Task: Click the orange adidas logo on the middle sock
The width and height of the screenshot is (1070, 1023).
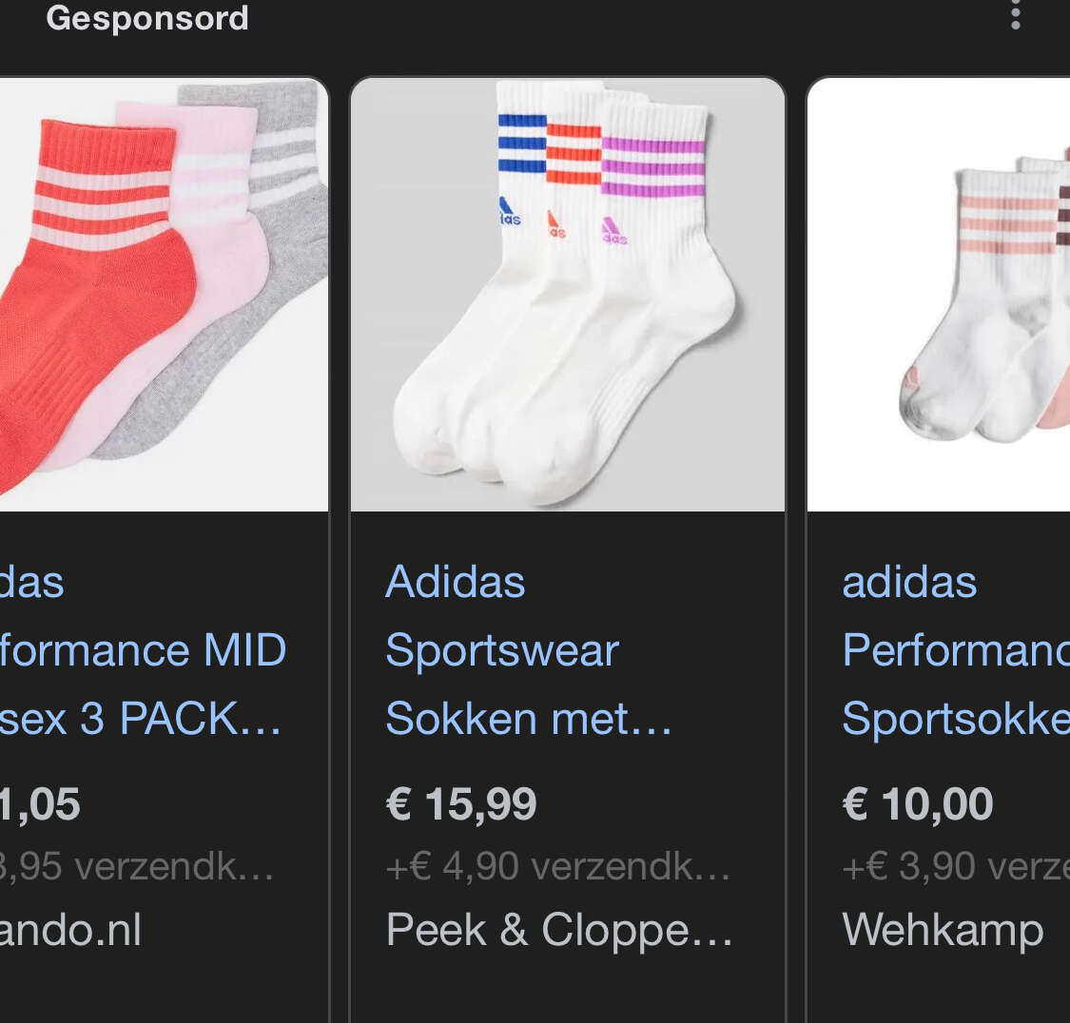Action: tap(555, 223)
